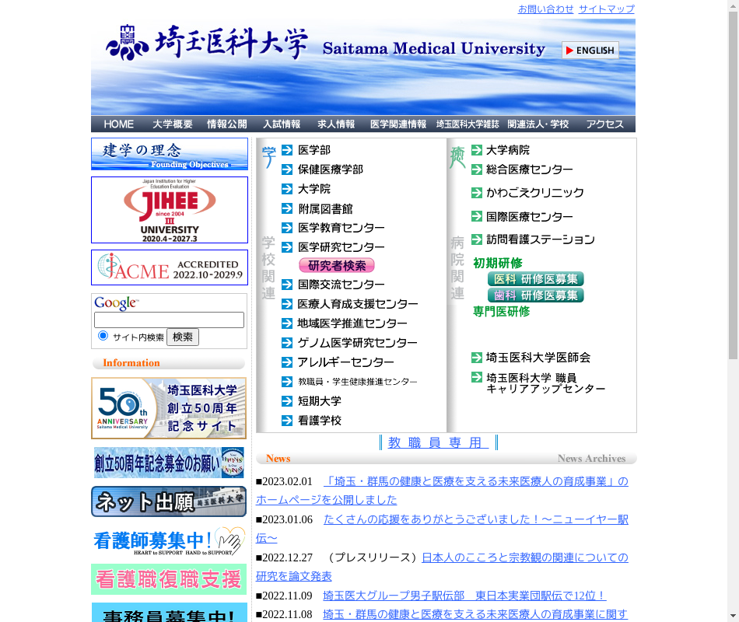Screen dimensions: 739x622
Task: Open the 2022.11.09 男子駅伝部 news link
Action: (464, 596)
